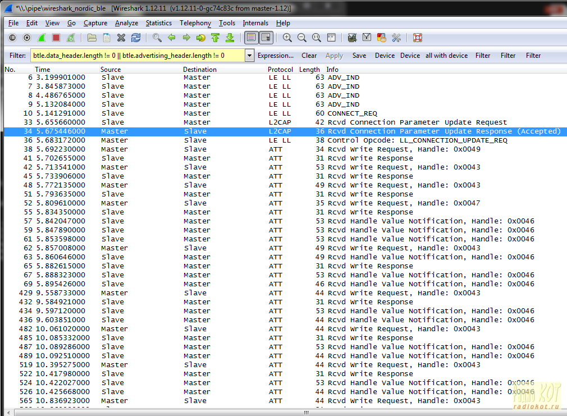This screenshot has width=567, height=416.
Task: Zoom in on the packet list text
Action: point(287,38)
